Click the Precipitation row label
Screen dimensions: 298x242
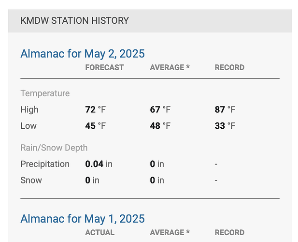(45, 164)
